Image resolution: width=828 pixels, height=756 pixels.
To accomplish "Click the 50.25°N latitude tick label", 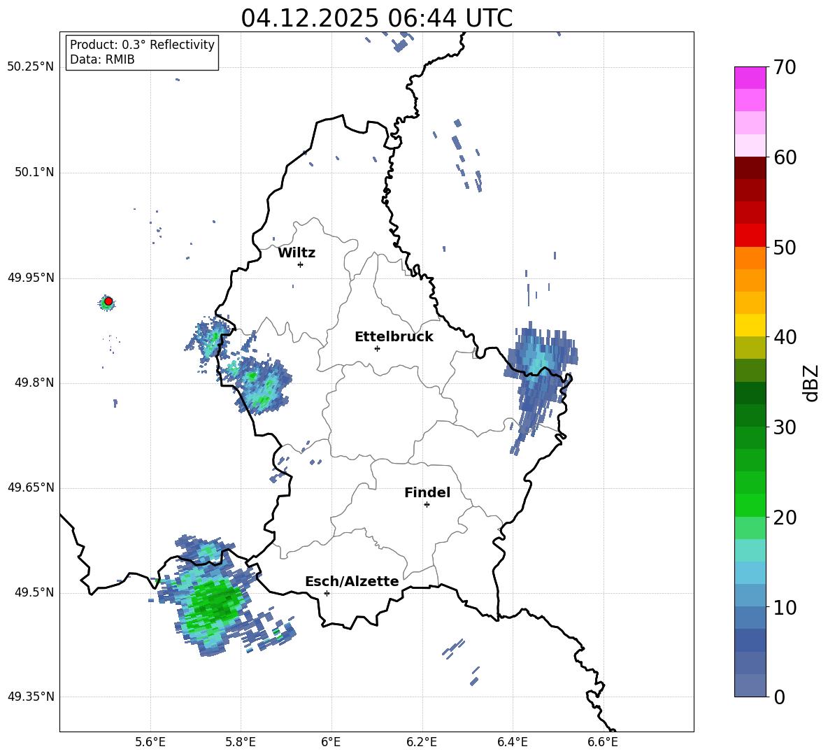I will point(31,67).
